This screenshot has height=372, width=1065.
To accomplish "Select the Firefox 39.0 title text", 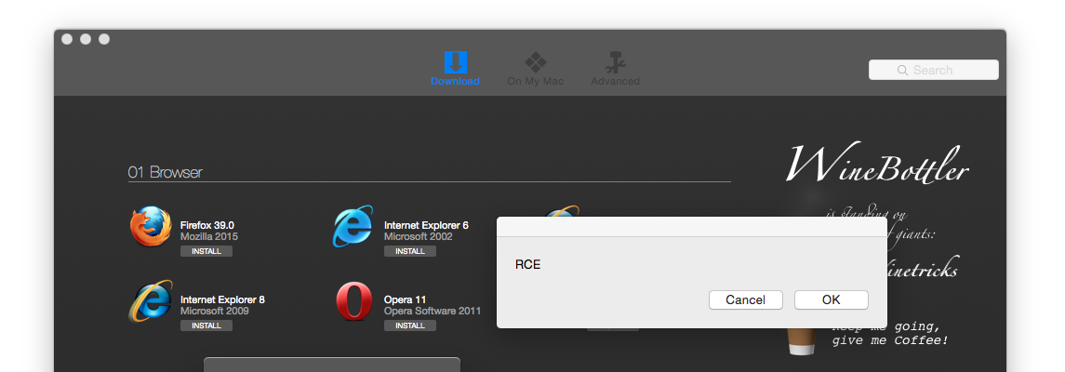I will click(207, 225).
